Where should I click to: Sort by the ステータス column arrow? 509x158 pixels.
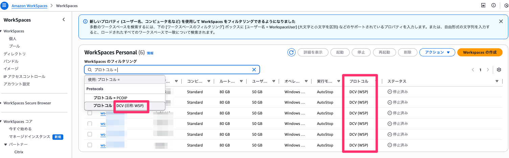pos(497,81)
